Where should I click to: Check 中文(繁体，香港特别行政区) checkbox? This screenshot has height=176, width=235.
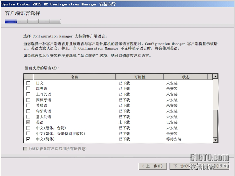click(x=28, y=133)
